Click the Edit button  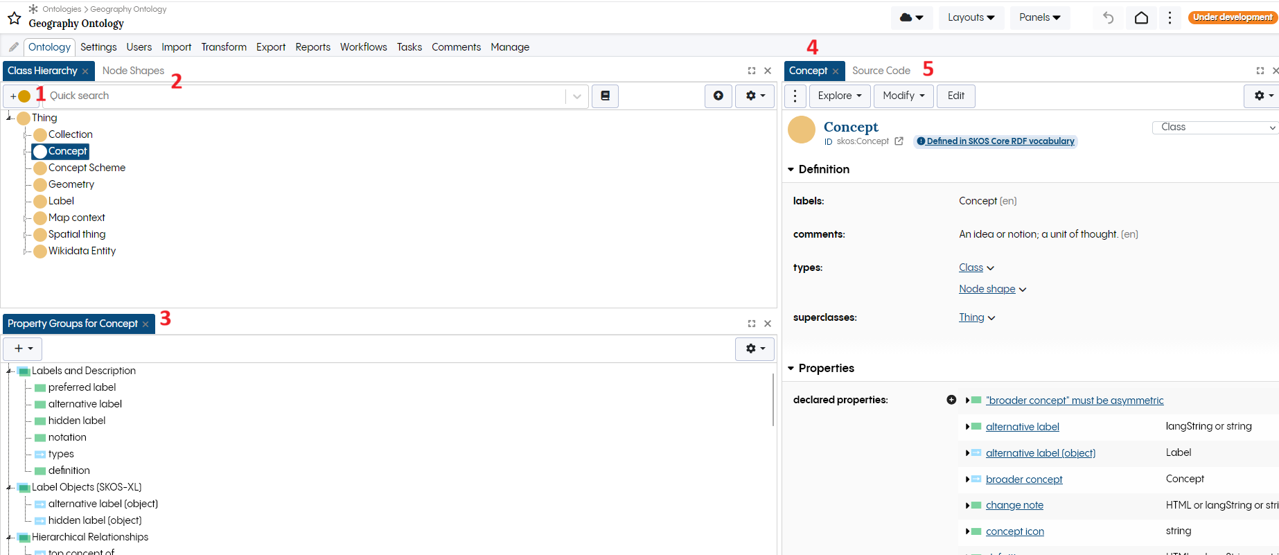pos(956,96)
